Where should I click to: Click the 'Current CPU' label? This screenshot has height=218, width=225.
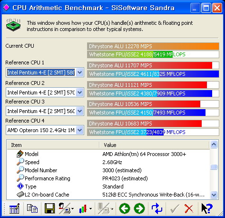pos(20,46)
